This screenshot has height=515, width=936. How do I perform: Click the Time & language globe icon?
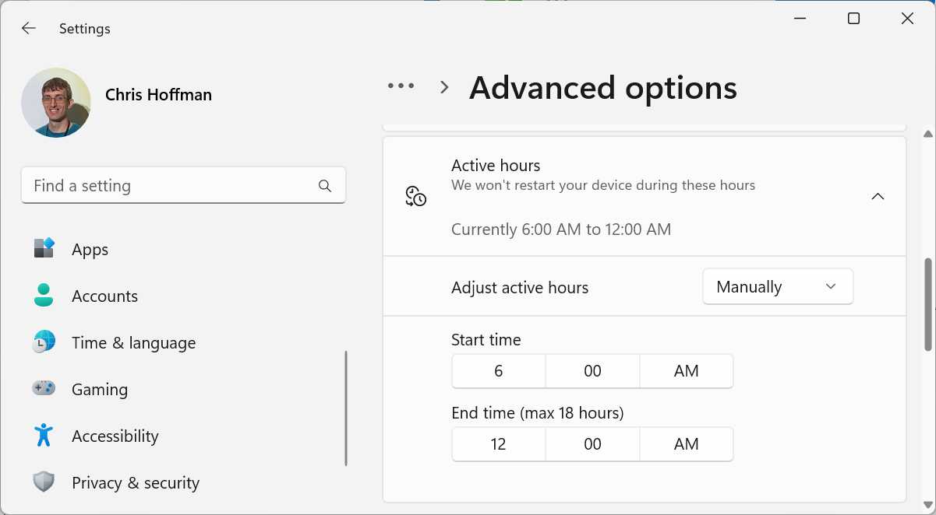44,342
